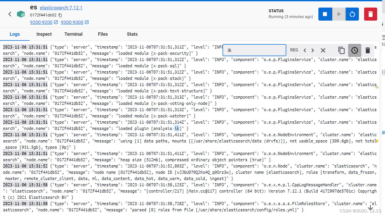Screen dimensions: 385x215
Task: Focus the log search field containing 'ik'
Action: point(254,50)
